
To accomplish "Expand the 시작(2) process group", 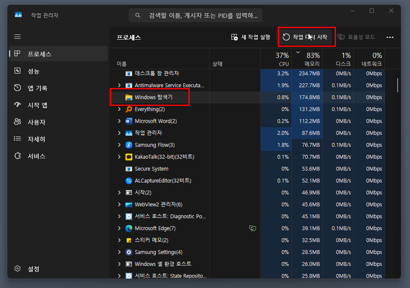I will coord(119,193).
